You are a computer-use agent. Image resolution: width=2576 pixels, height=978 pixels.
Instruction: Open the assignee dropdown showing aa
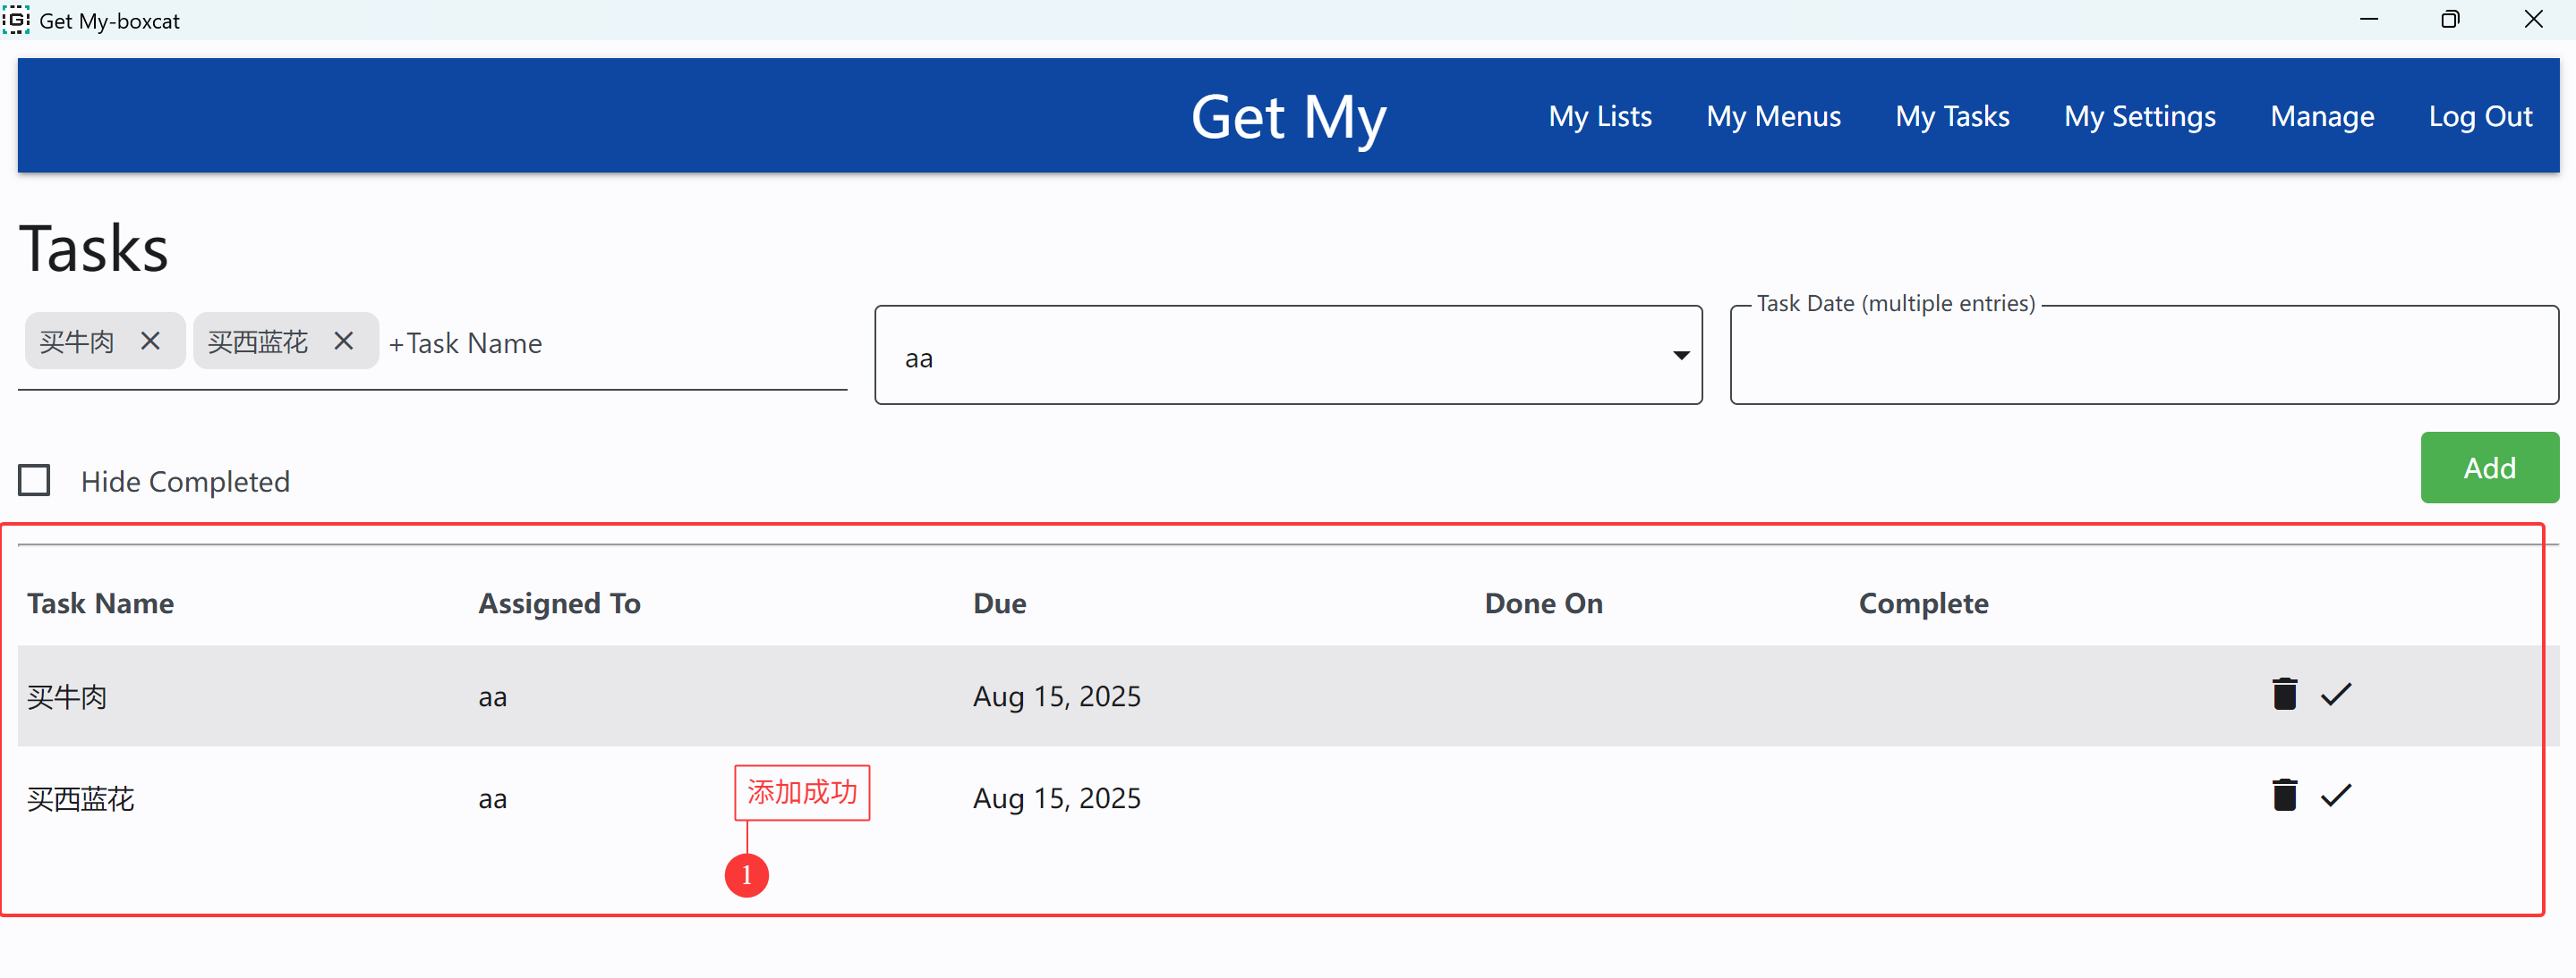pyautogui.click(x=1288, y=356)
